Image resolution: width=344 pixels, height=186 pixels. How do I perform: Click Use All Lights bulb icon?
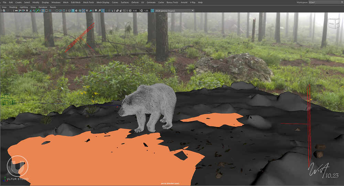point(87,11)
